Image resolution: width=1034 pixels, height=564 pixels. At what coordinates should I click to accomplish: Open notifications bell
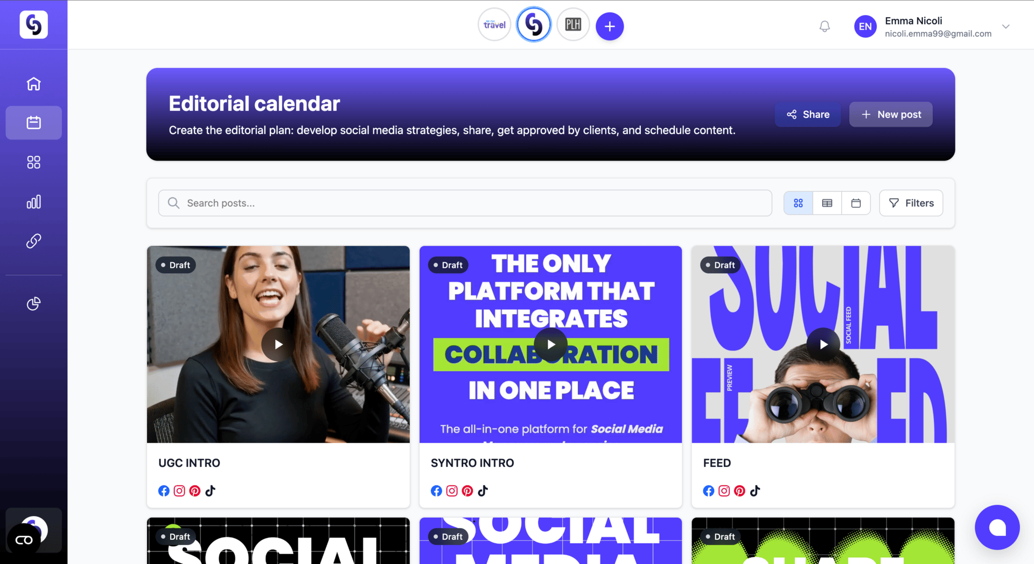825,26
